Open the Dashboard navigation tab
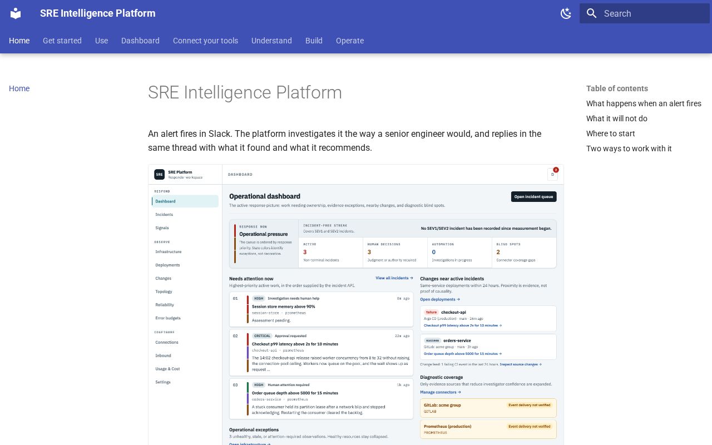Image resolution: width=712 pixels, height=445 pixels. tap(140, 41)
